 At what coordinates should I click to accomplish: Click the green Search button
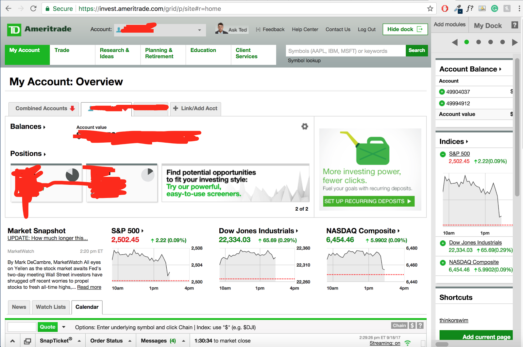point(417,50)
